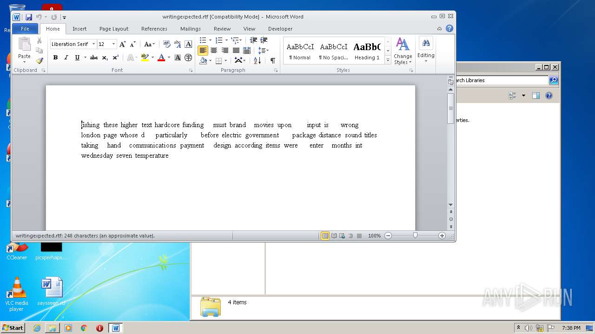Click the Cut scissors icon
This screenshot has width=595, height=334.
tap(40, 41)
